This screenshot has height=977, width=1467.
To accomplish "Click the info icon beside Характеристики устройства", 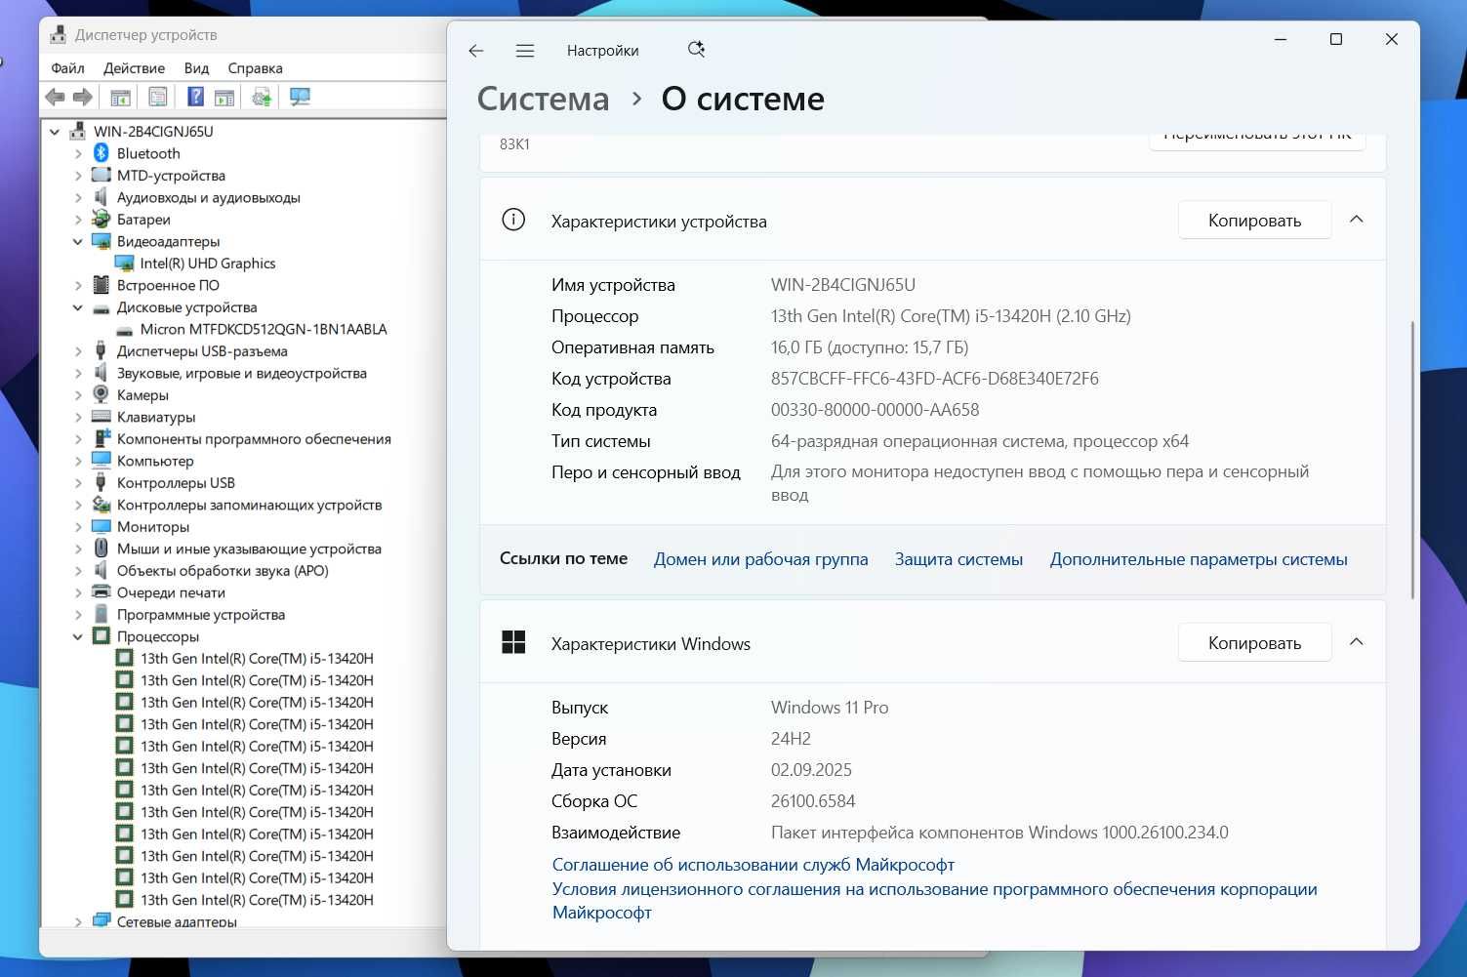I will point(513,220).
